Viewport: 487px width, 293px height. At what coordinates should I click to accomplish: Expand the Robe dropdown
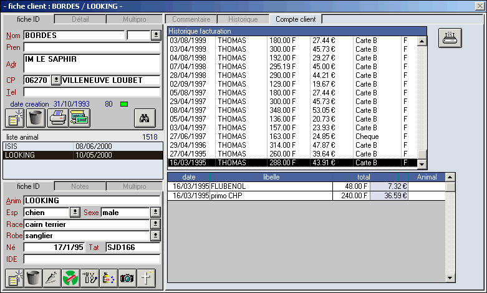pos(155,236)
